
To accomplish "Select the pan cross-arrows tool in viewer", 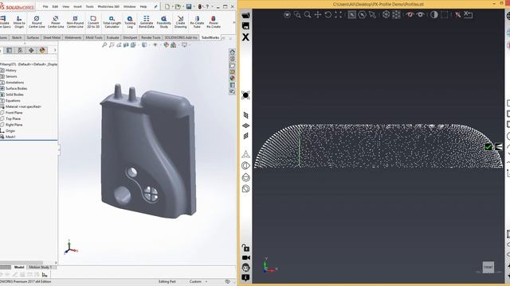I will pyautogui.click(x=318, y=14).
